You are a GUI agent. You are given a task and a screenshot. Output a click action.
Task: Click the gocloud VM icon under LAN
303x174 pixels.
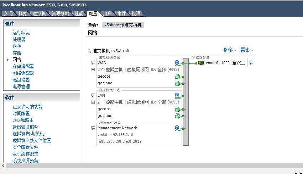[178, 116]
